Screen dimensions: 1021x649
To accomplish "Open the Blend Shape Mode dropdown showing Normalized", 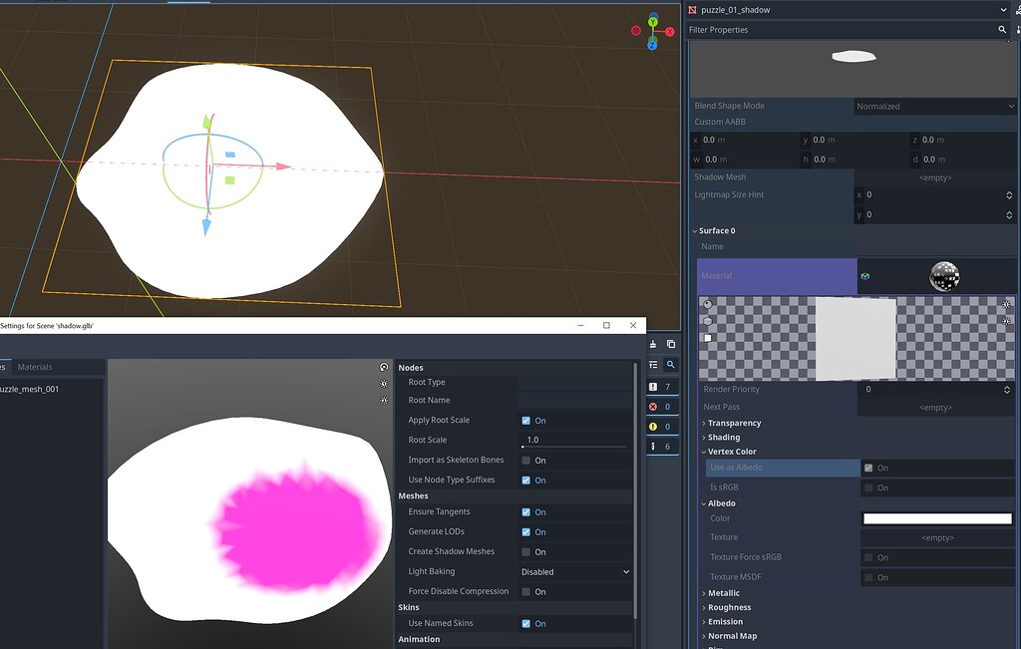I will (934, 106).
